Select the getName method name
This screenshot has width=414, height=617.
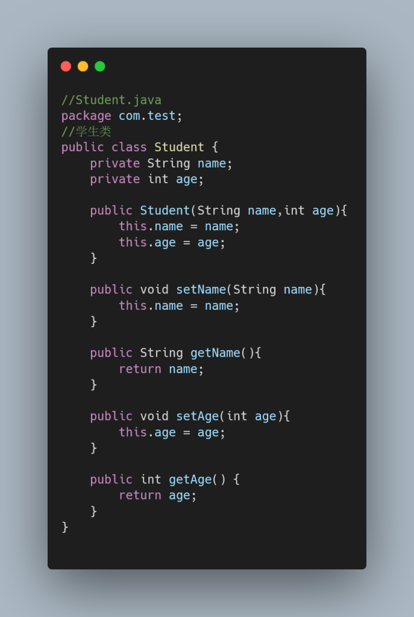coord(215,352)
